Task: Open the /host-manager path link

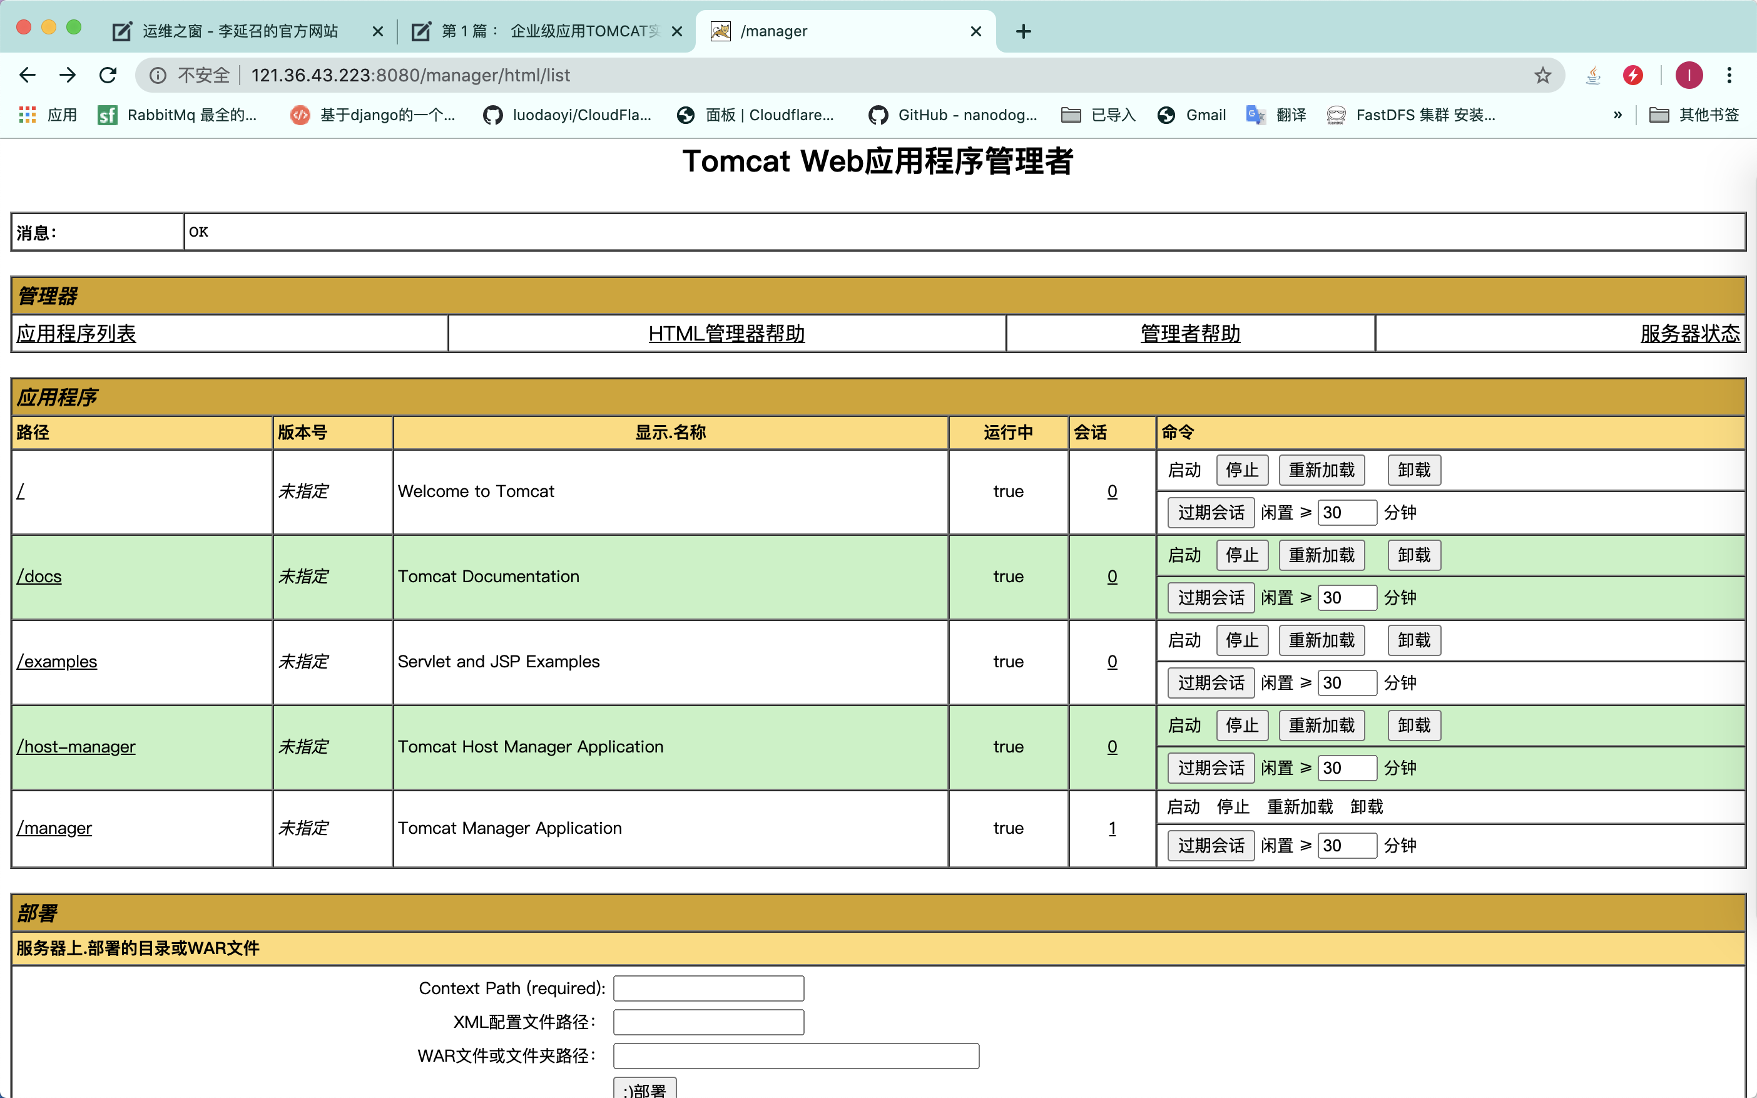Action: [76, 747]
